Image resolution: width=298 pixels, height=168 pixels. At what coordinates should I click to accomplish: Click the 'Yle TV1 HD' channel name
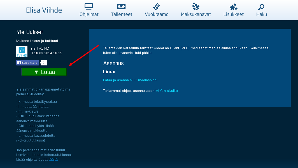(40, 48)
